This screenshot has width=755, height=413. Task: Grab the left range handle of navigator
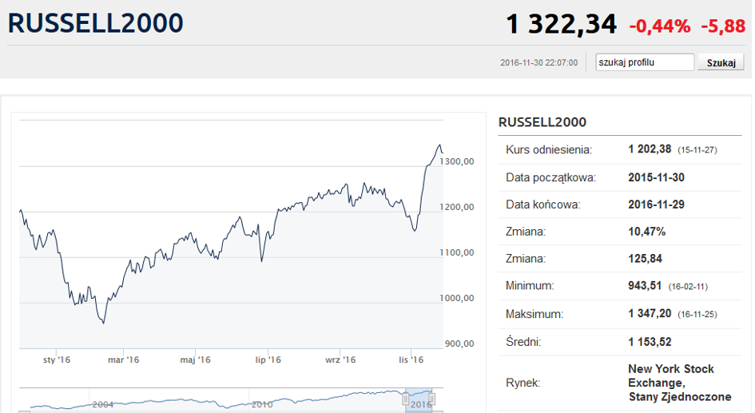(405, 399)
